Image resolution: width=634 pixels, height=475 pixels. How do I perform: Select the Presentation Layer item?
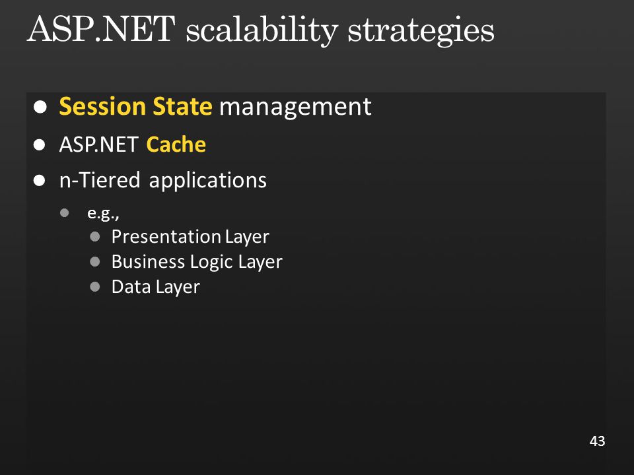[x=190, y=237]
